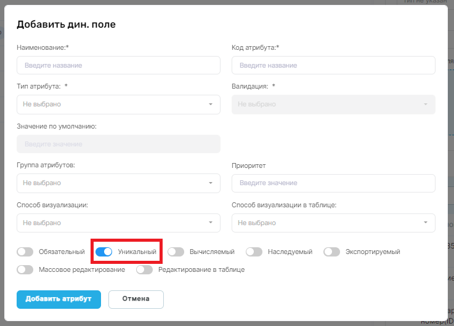This screenshot has height=326, width=454.
Task: Toggle Массовое редактирование switch
Action: pyautogui.click(x=25, y=269)
